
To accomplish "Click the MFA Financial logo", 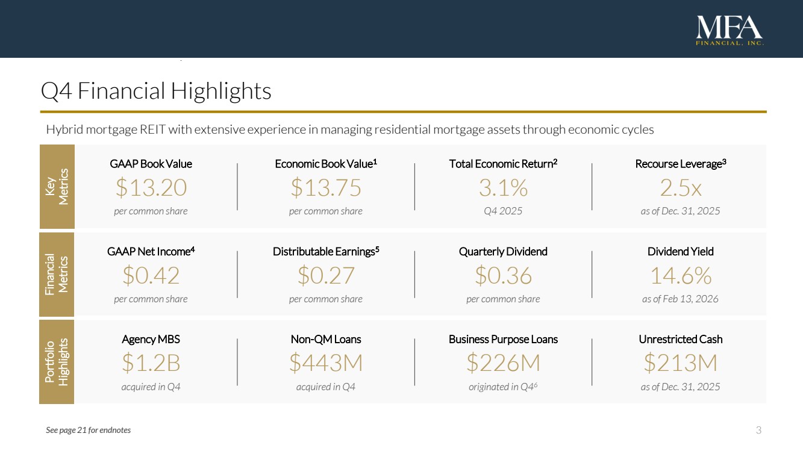I will point(730,30).
